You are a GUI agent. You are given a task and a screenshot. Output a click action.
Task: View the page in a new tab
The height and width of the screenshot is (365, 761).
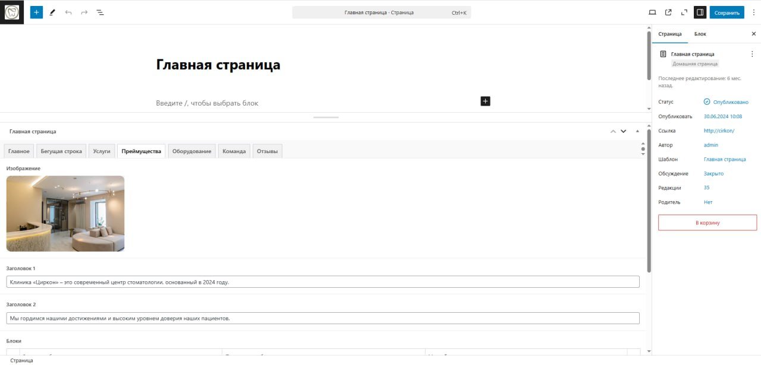(x=668, y=12)
